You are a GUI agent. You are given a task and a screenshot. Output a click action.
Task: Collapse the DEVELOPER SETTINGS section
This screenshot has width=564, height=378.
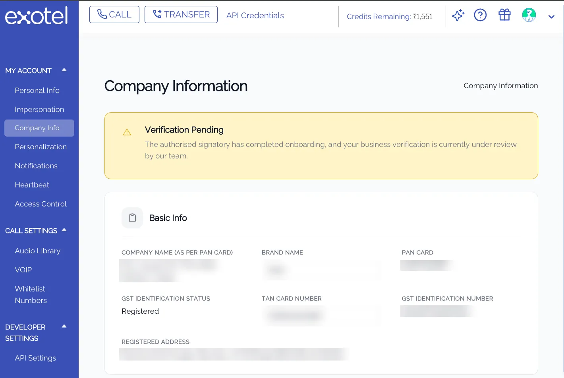64,327
